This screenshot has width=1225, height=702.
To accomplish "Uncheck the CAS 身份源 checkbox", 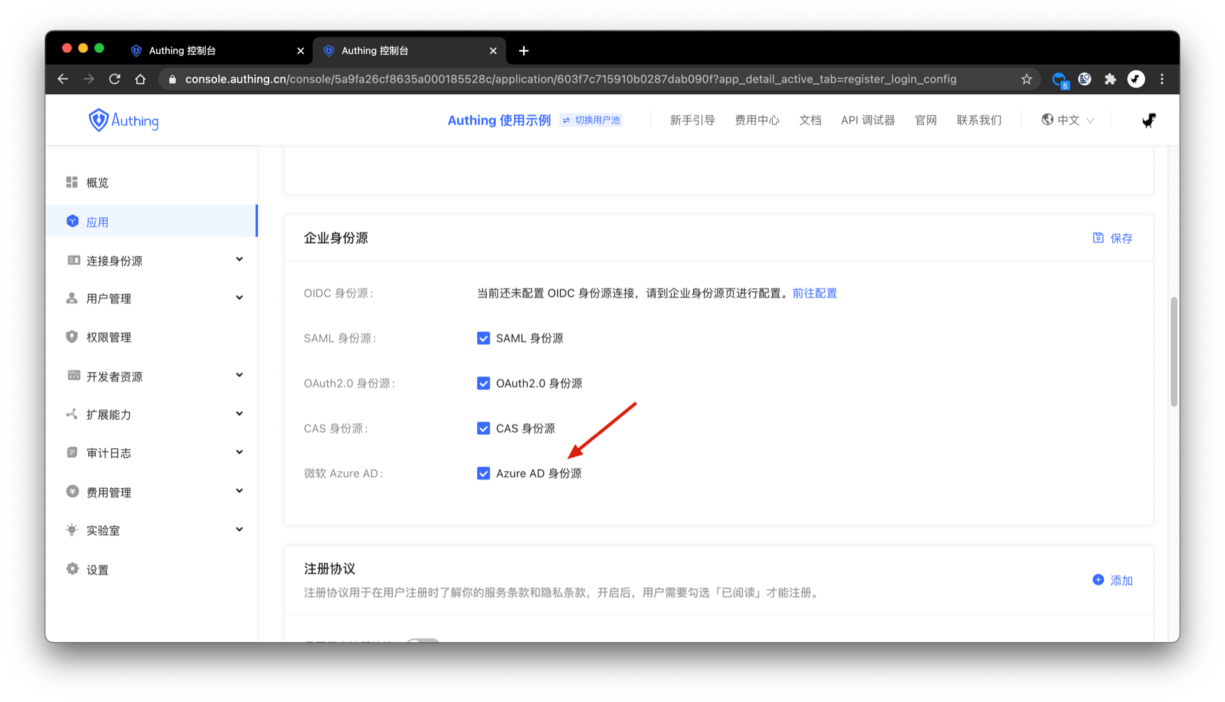I will tap(483, 428).
